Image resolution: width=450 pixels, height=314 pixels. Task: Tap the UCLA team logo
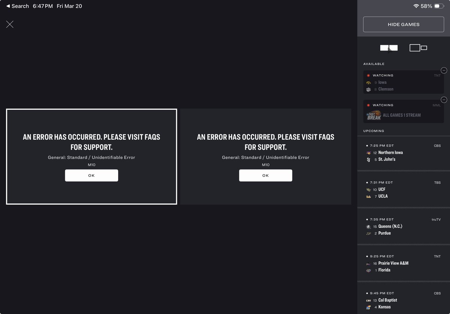368,196
